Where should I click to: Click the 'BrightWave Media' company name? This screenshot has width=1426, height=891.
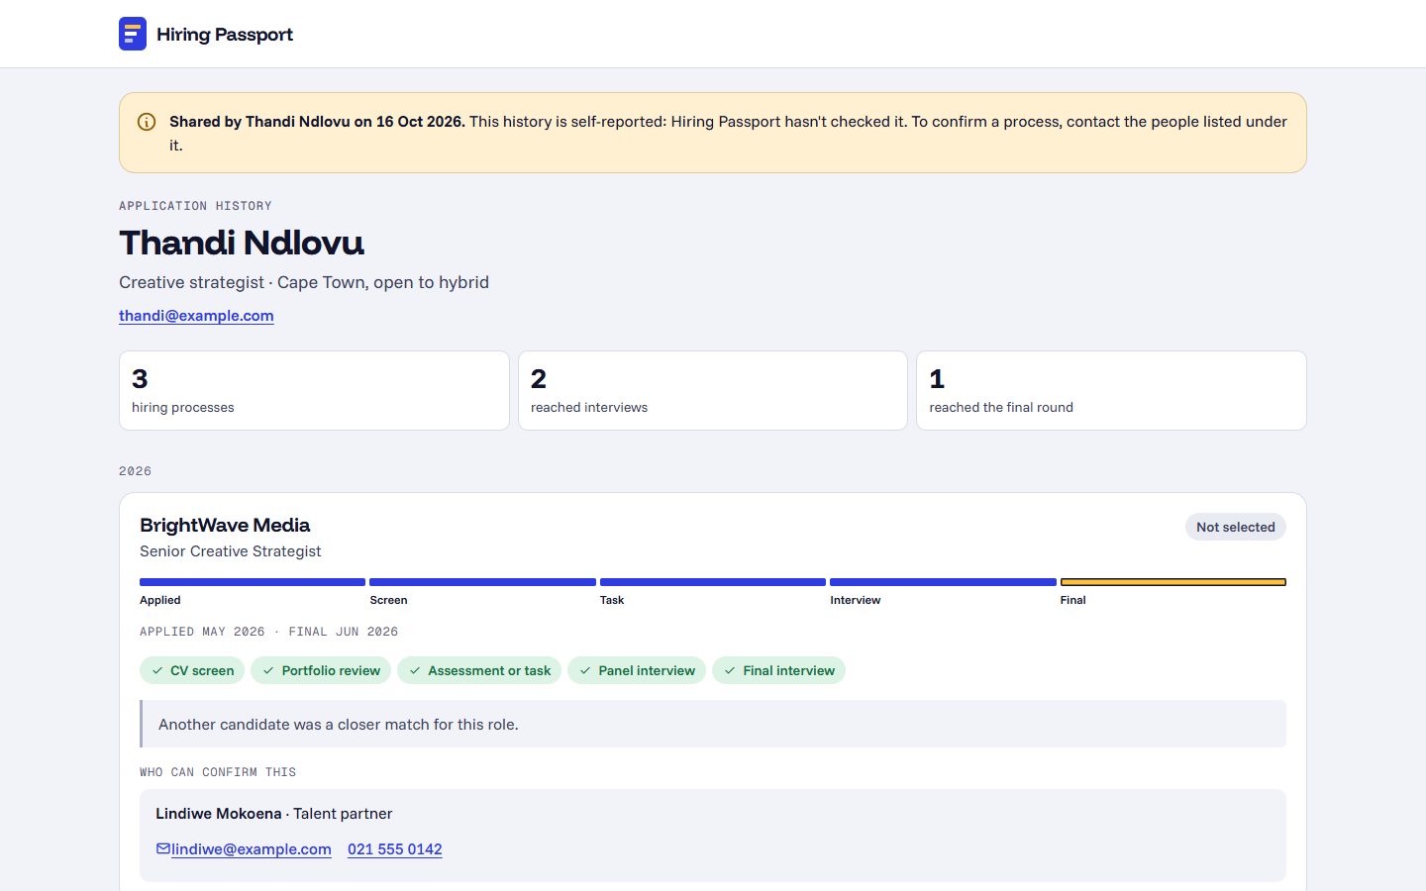[x=225, y=525]
